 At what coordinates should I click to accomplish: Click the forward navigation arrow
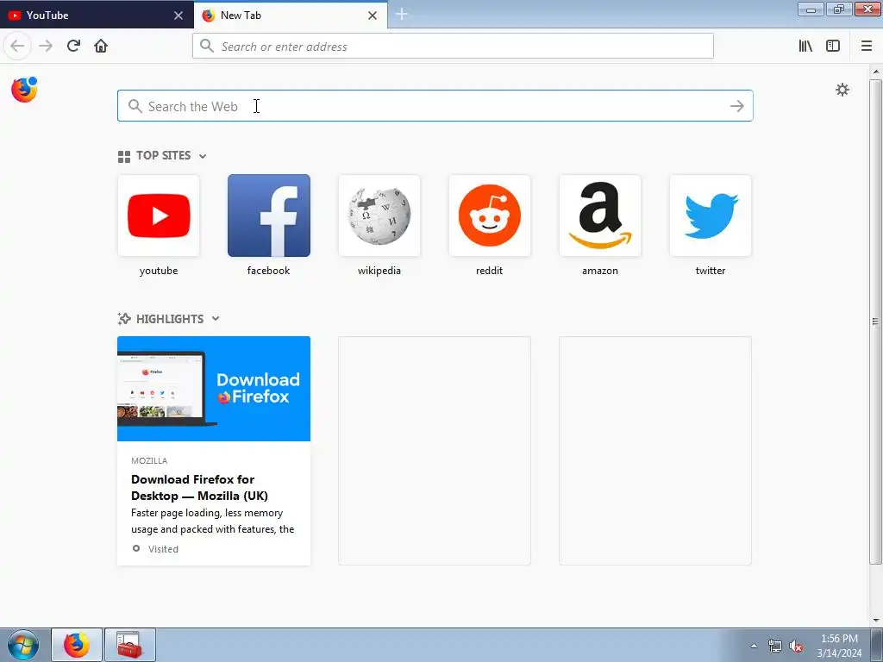click(46, 46)
